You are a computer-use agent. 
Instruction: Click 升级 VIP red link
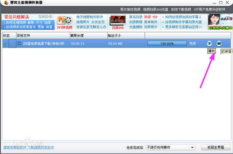(150, 17)
